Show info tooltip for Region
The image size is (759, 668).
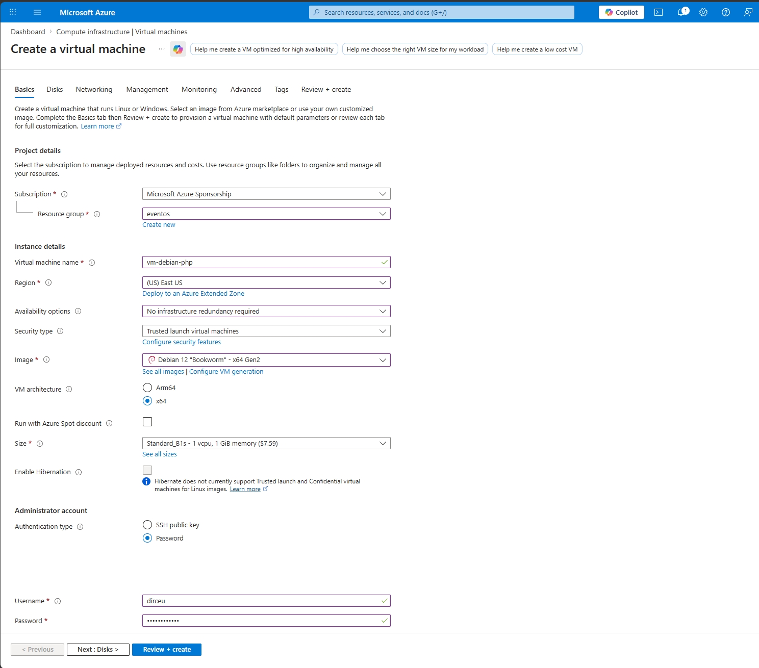[x=48, y=282]
